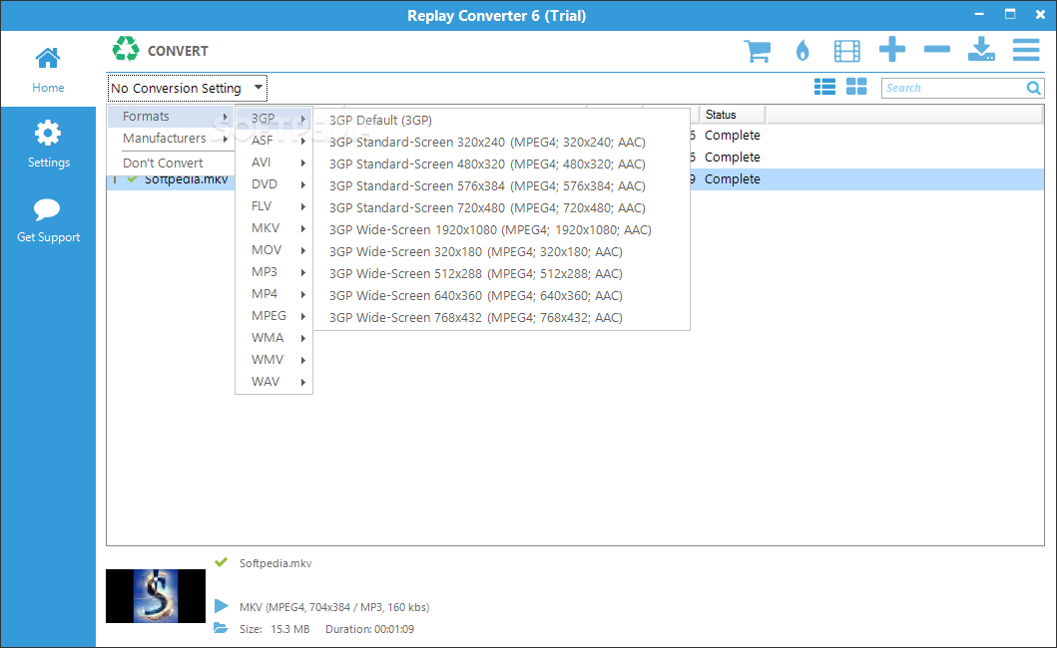Click the Softpedia video thumbnail

pyautogui.click(x=156, y=596)
